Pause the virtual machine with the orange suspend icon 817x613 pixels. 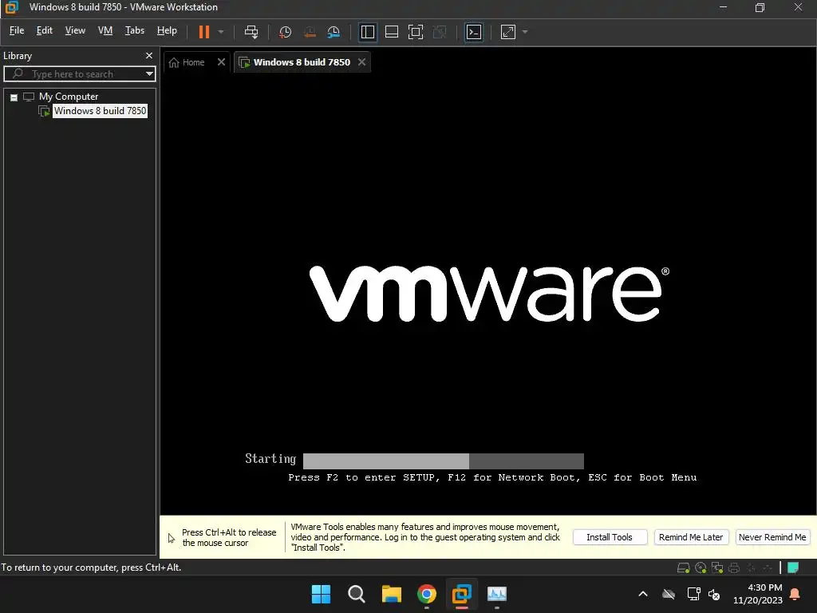[204, 32]
